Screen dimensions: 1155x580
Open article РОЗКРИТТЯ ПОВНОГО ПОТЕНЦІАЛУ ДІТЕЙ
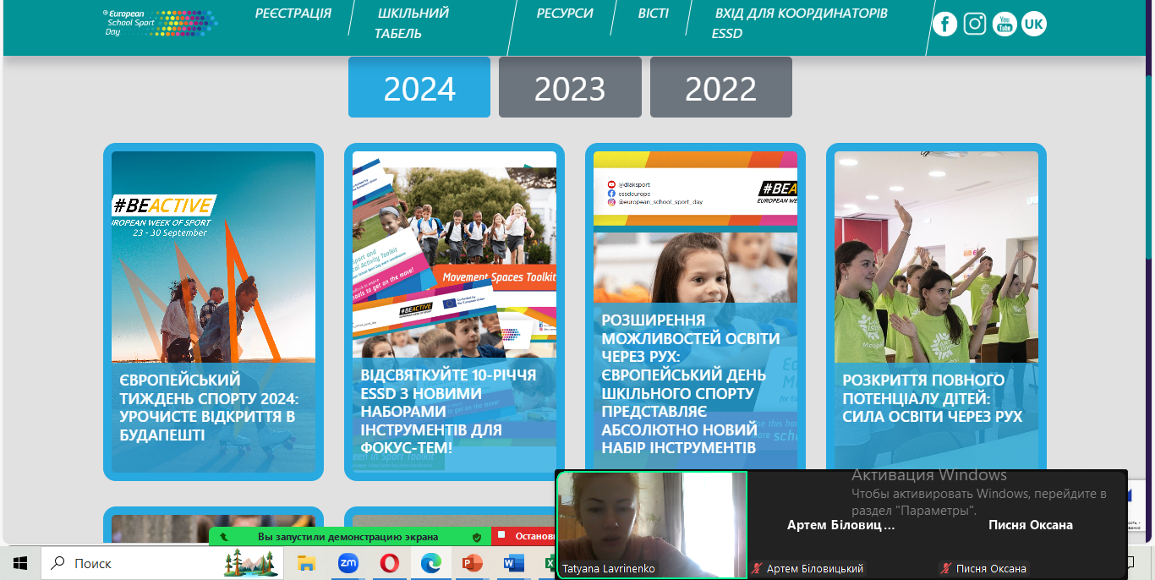tap(933, 398)
